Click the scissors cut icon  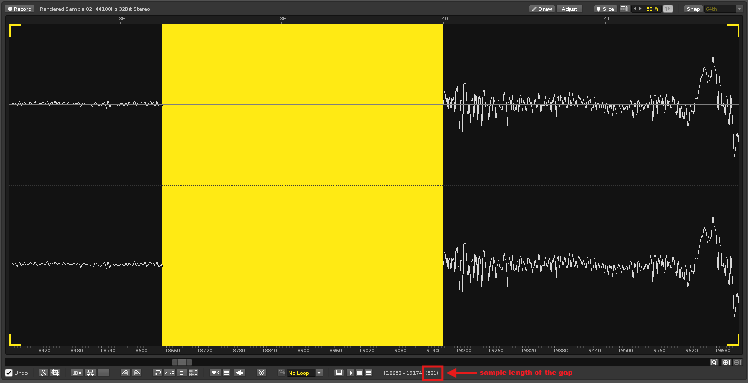44,373
